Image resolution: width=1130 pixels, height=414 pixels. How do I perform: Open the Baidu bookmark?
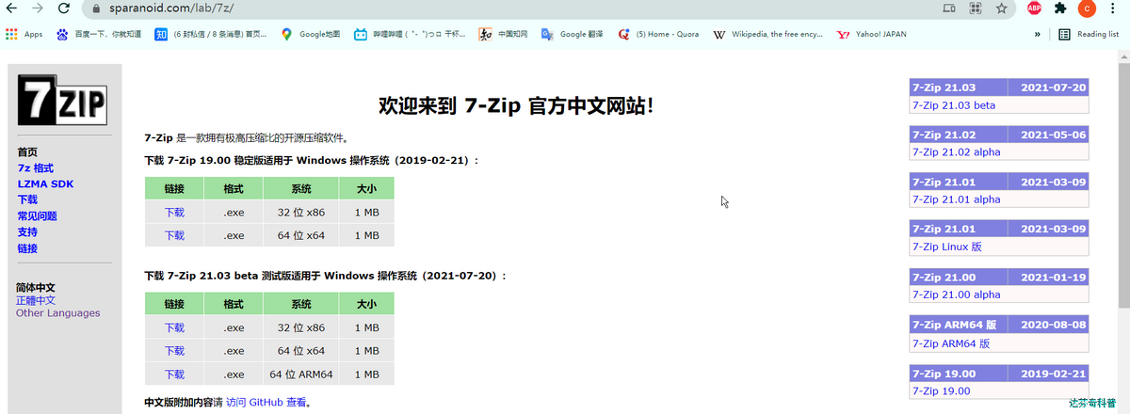pos(99,34)
